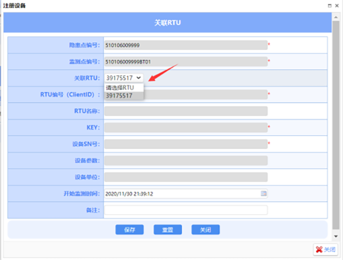Viewport: 343px width, 260px height.
Task: Focus the 设备SN号 input field
Action: (185, 145)
